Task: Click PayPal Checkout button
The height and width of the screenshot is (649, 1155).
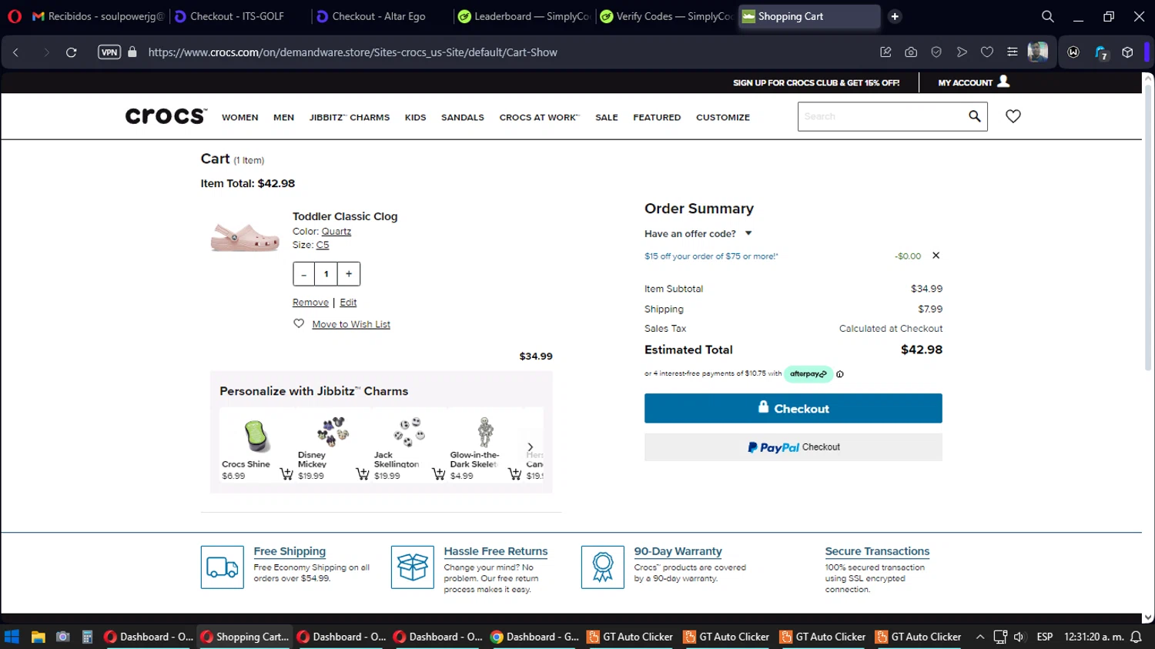Action: point(793,447)
